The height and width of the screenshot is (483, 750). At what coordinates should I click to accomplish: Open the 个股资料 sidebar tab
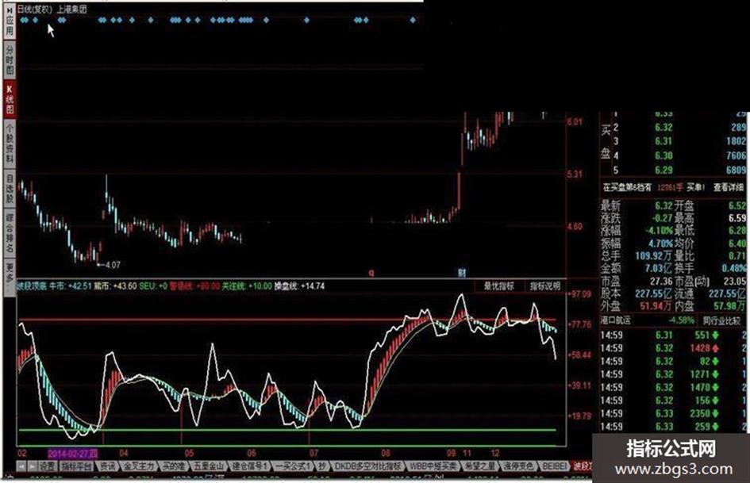9,143
